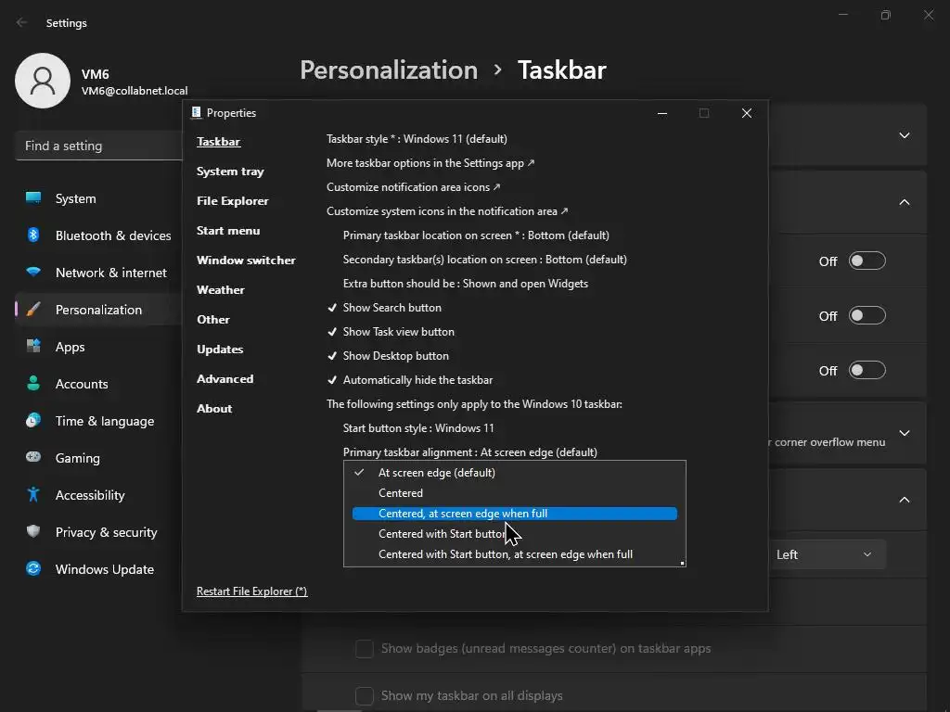Enable Show my taskbar on all displays

[365, 695]
